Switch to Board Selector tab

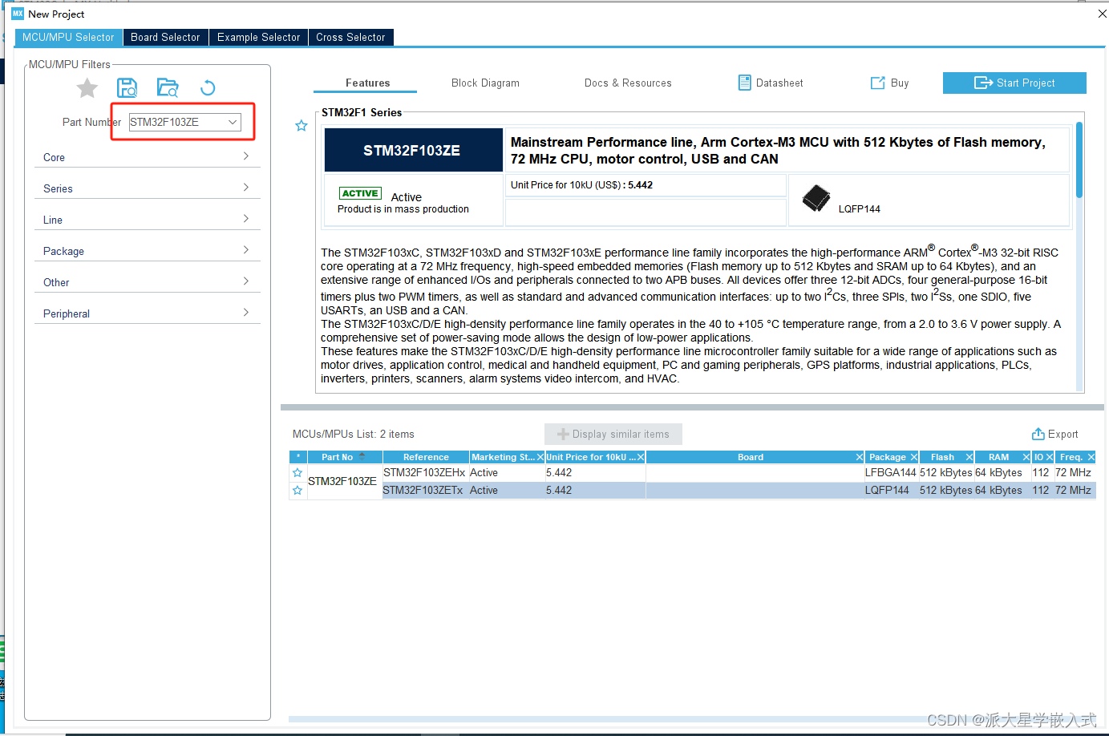[165, 38]
